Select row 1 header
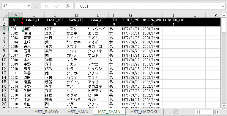Viewport: 227px width, 116px height. coord(4,20)
